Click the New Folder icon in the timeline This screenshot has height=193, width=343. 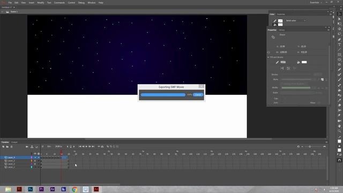pyautogui.click(x=8, y=146)
